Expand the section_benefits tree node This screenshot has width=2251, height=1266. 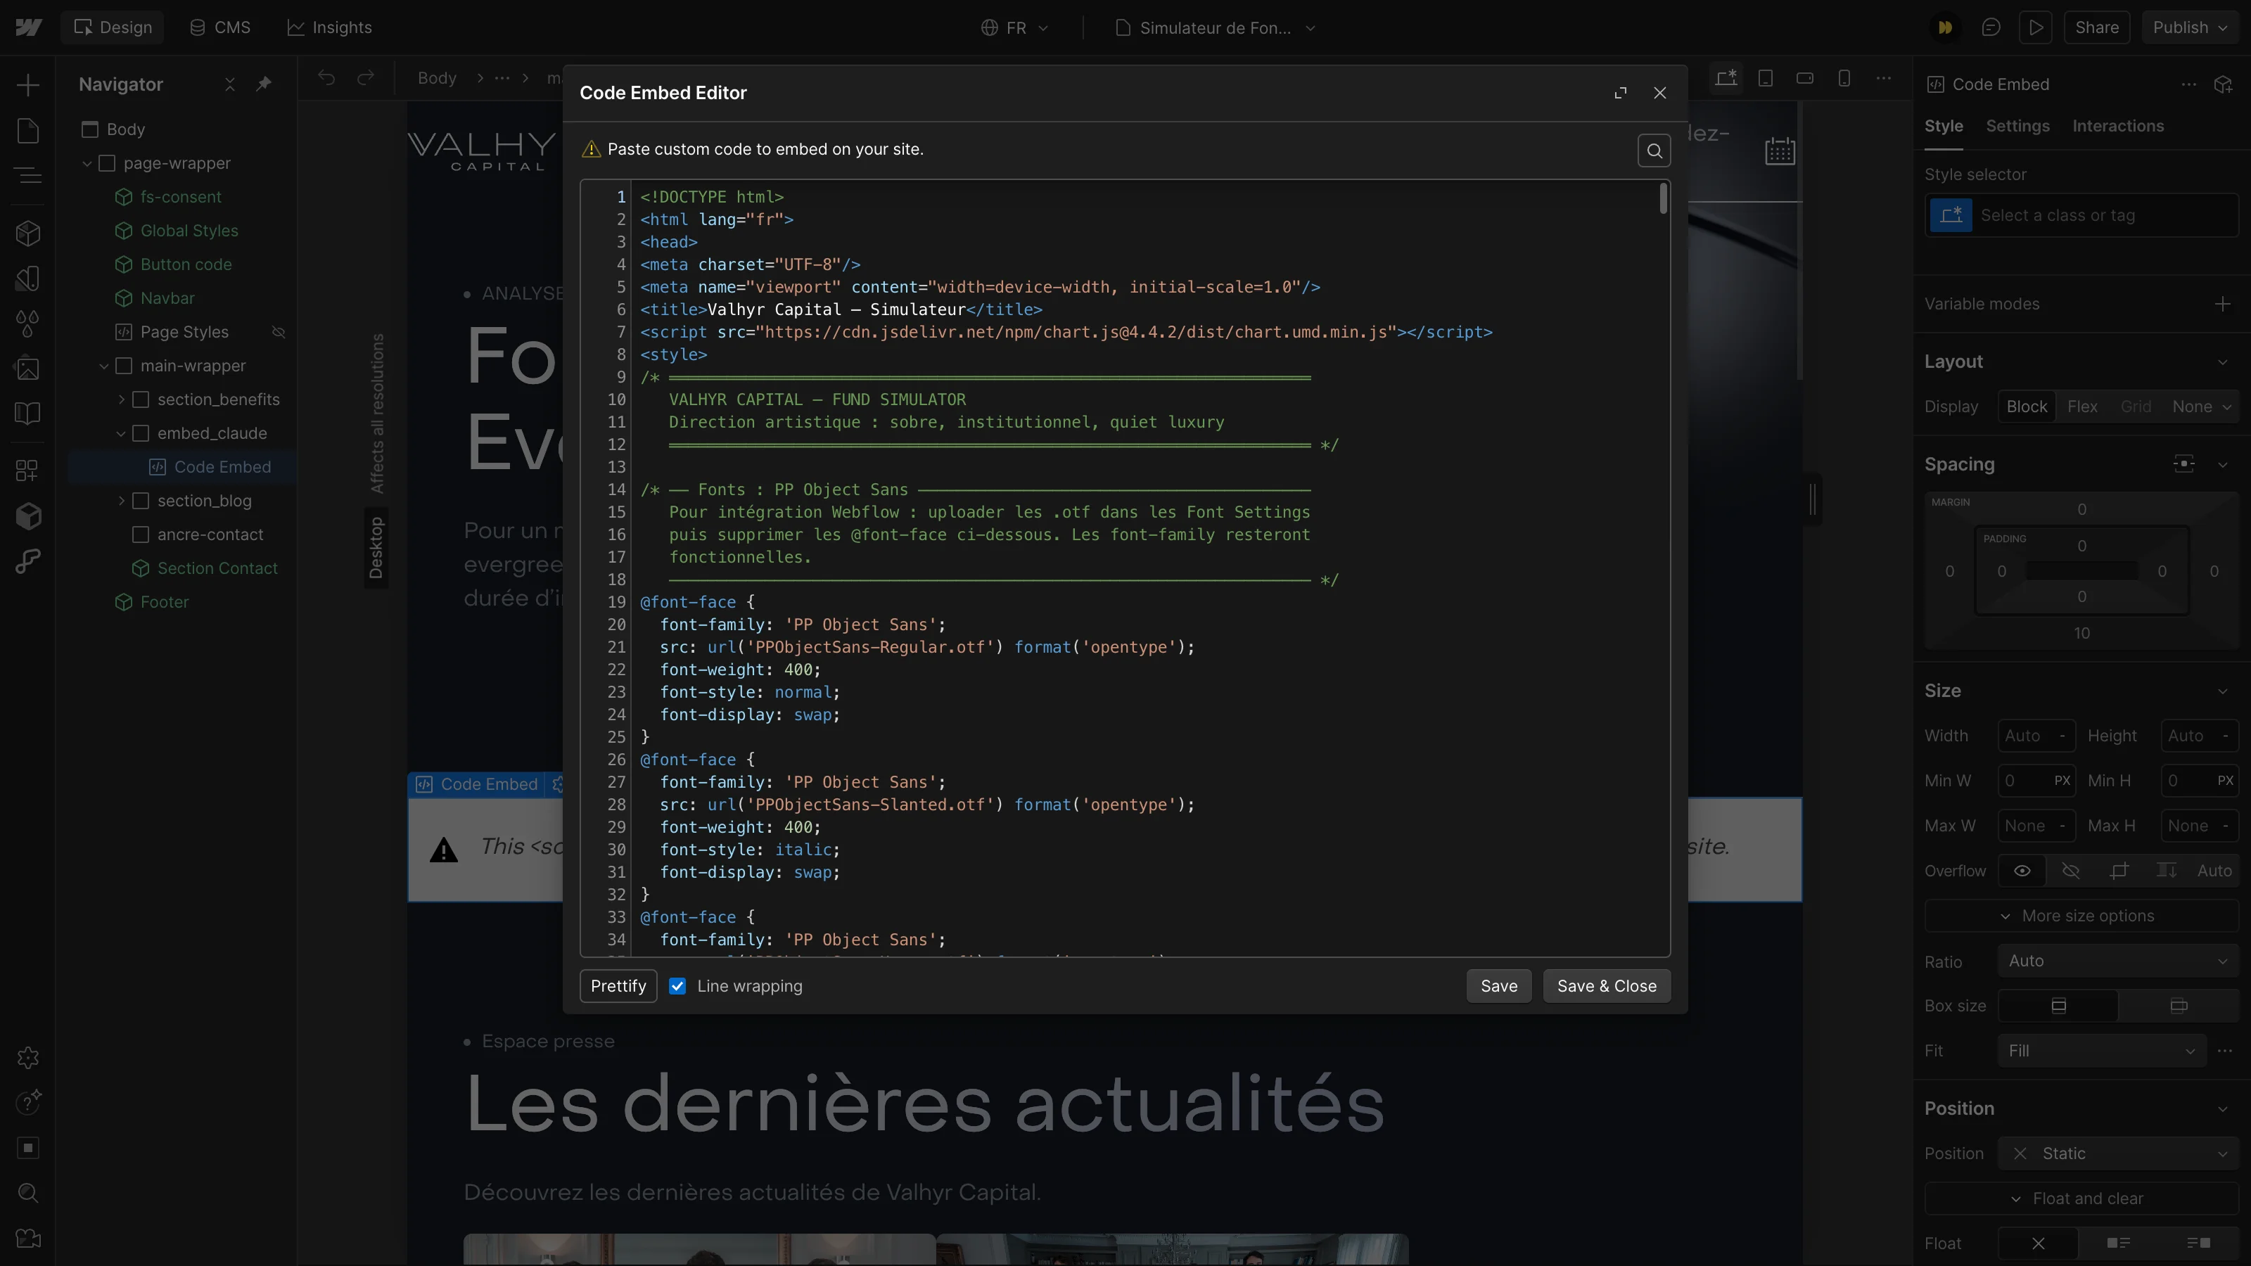coord(122,399)
